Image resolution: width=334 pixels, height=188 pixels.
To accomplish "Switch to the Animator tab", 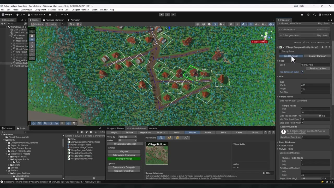I will [74, 20].
